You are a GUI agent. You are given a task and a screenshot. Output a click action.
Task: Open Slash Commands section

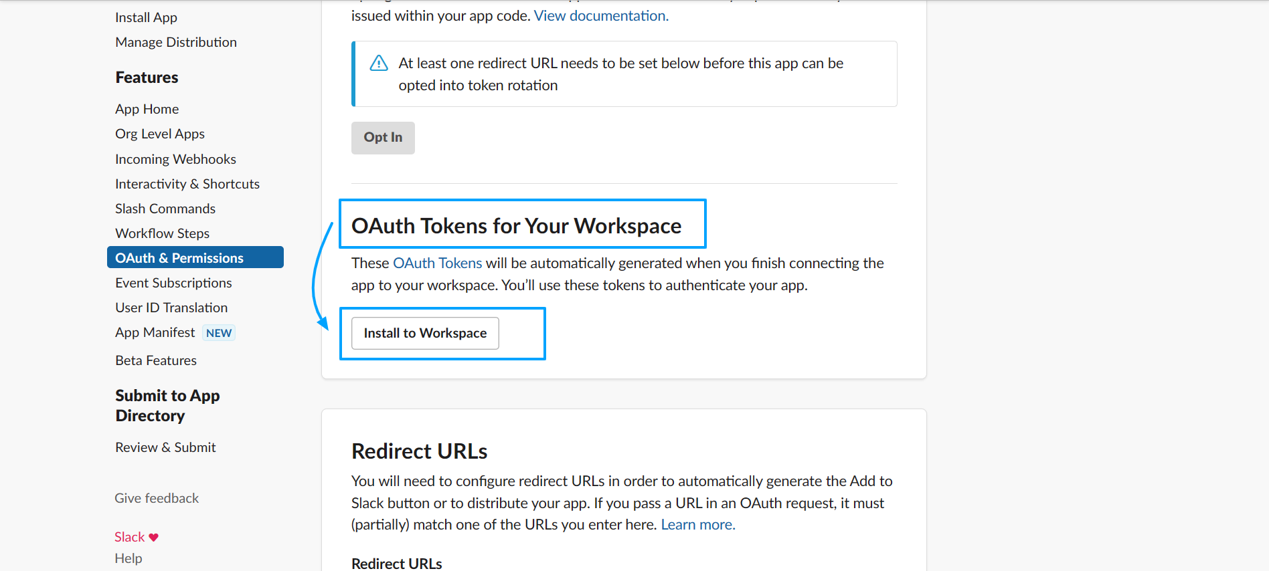(x=165, y=209)
